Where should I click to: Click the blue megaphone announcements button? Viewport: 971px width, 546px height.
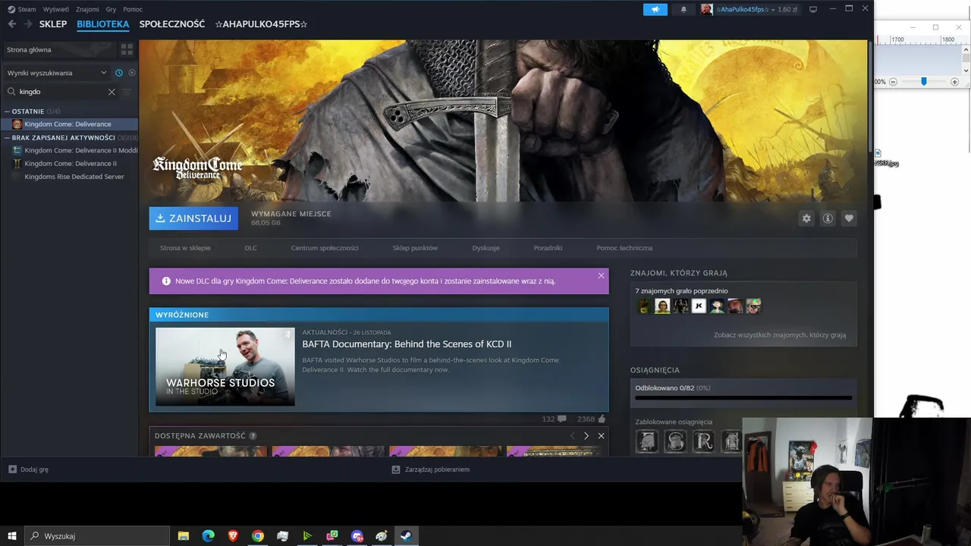655,9
